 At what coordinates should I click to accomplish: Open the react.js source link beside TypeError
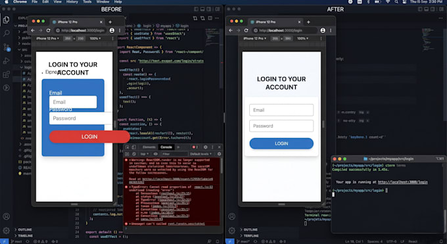[204, 187]
